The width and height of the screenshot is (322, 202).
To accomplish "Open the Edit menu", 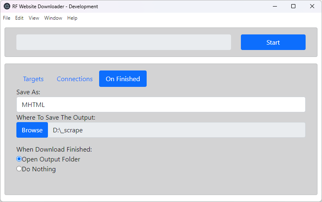I will 19,18.
